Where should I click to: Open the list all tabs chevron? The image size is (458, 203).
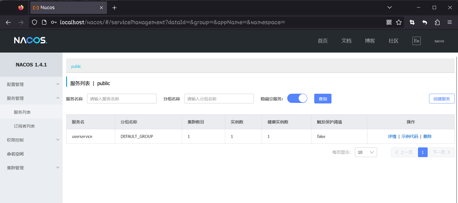coord(390,8)
